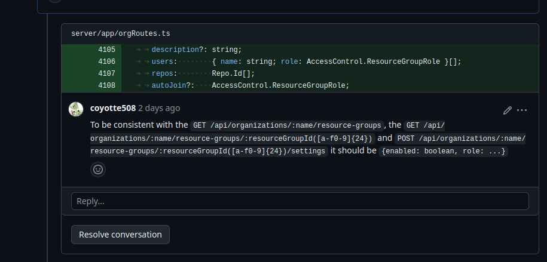Click the "2 days ago" timestamp link

click(x=159, y=108)
